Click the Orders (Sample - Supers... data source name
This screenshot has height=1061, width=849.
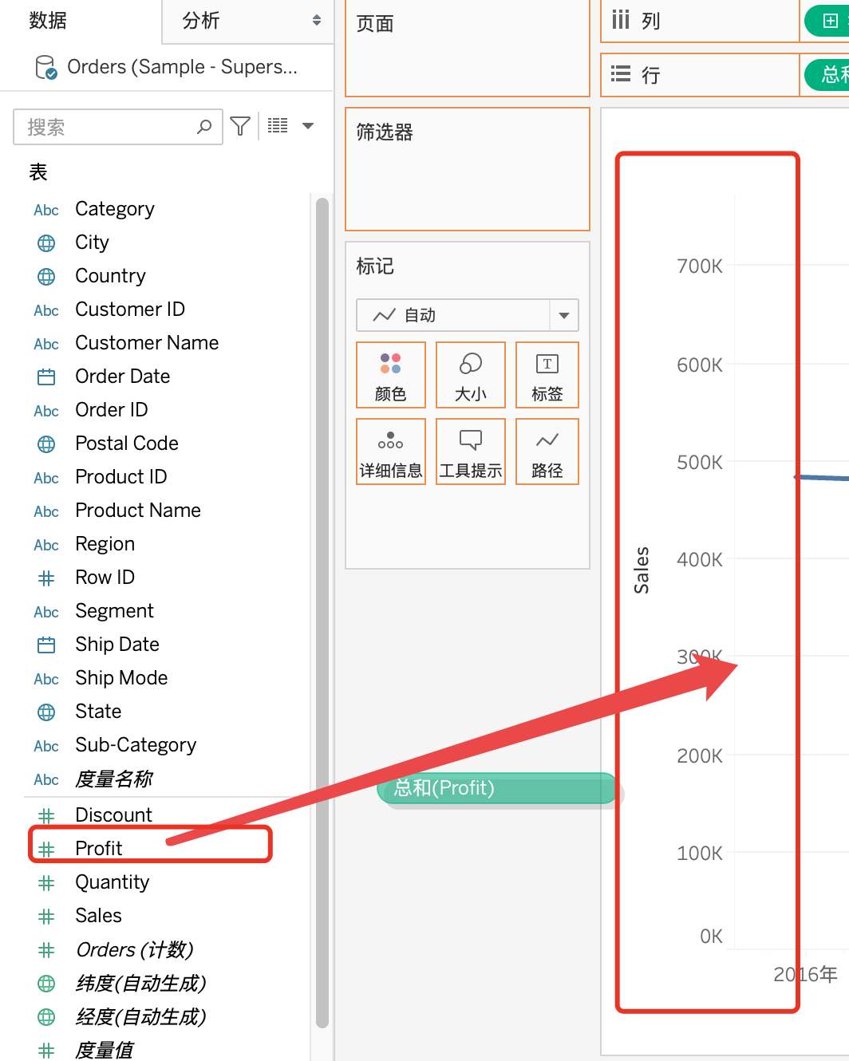183,67
